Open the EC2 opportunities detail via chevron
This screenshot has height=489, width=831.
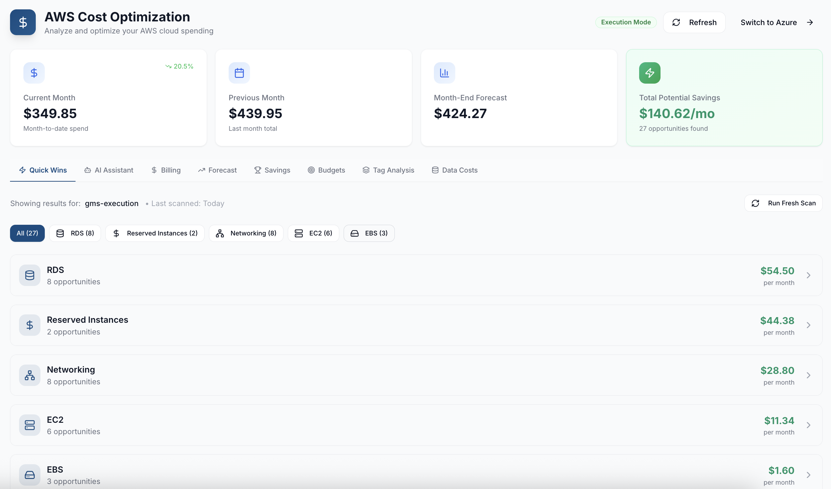[x=809, y=425]
